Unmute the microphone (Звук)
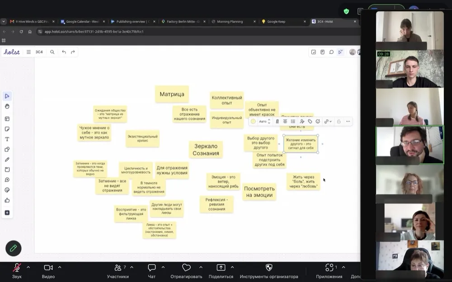Viewport: 452px width, 282px height. pos(17,271)
